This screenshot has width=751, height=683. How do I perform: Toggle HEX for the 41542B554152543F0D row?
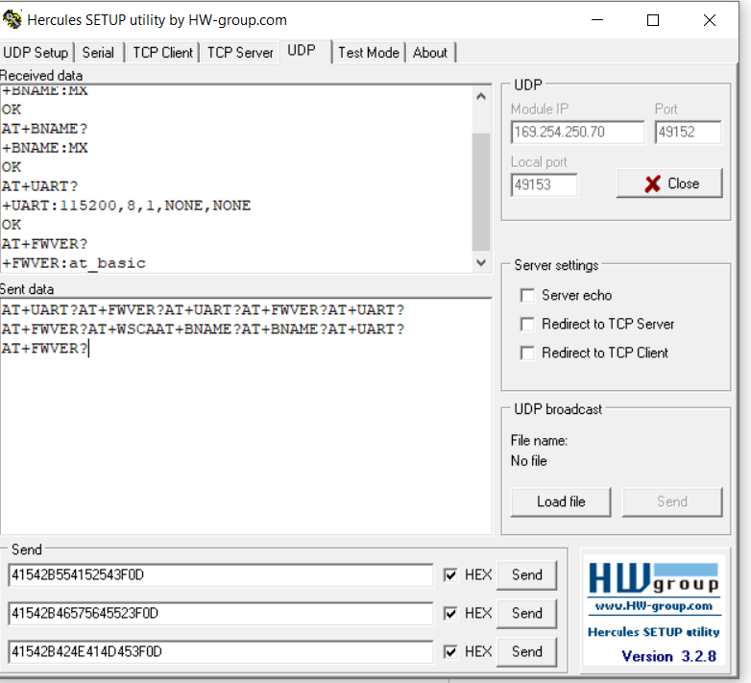[450, 574]
